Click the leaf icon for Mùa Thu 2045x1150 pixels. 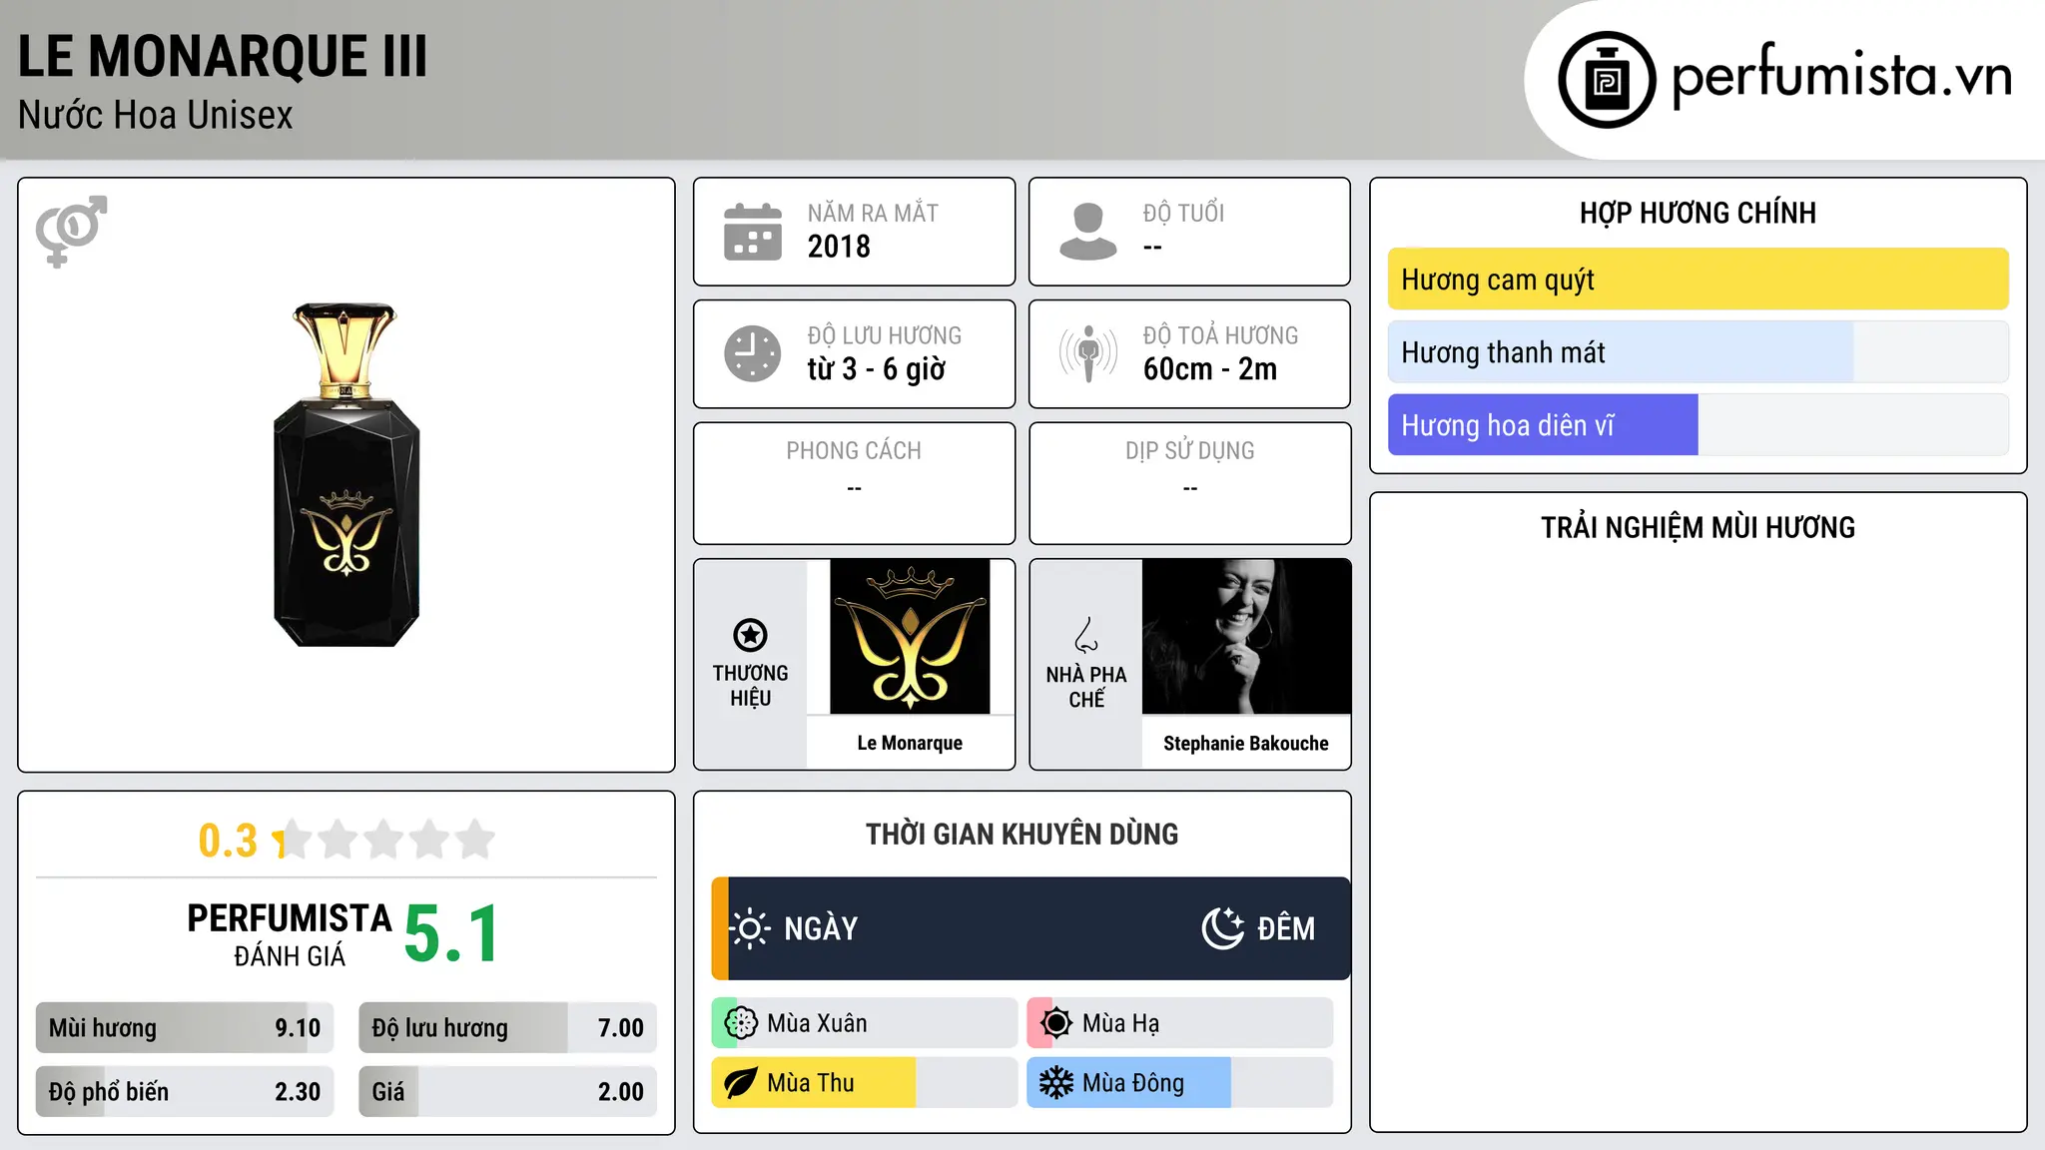[x=741, y=1083]
